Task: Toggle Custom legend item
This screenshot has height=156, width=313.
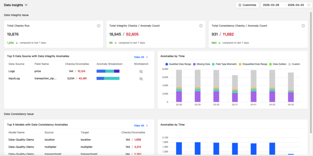Action: pos(294,64)
